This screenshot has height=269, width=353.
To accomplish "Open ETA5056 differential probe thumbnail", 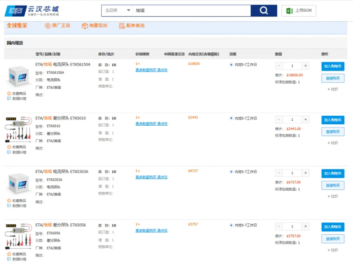I will point(19,236).
